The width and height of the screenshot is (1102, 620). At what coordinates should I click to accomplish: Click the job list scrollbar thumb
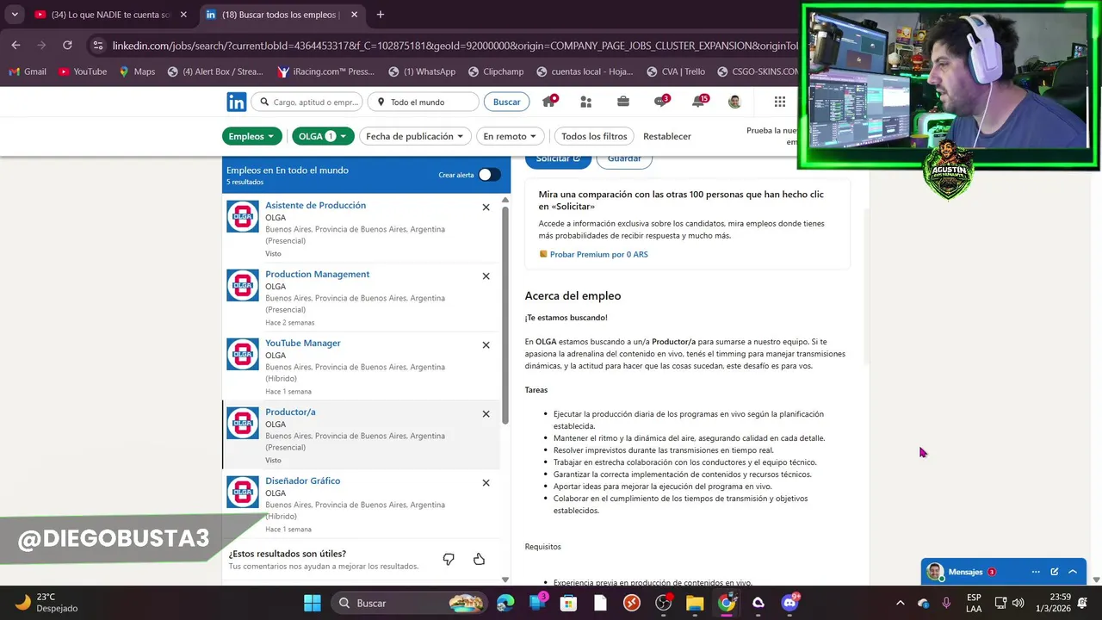click(x=505, y=314)
